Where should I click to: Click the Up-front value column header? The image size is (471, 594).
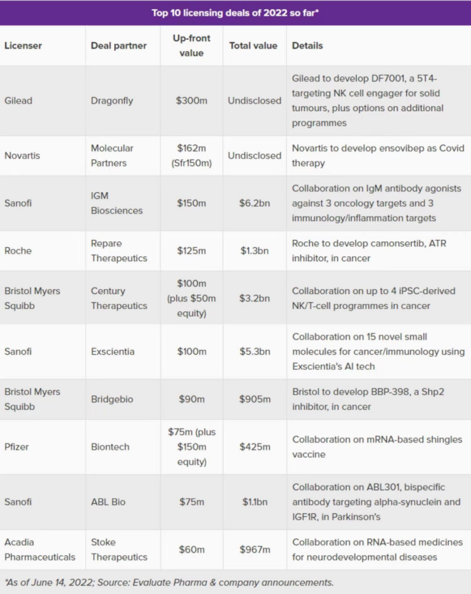191,46
